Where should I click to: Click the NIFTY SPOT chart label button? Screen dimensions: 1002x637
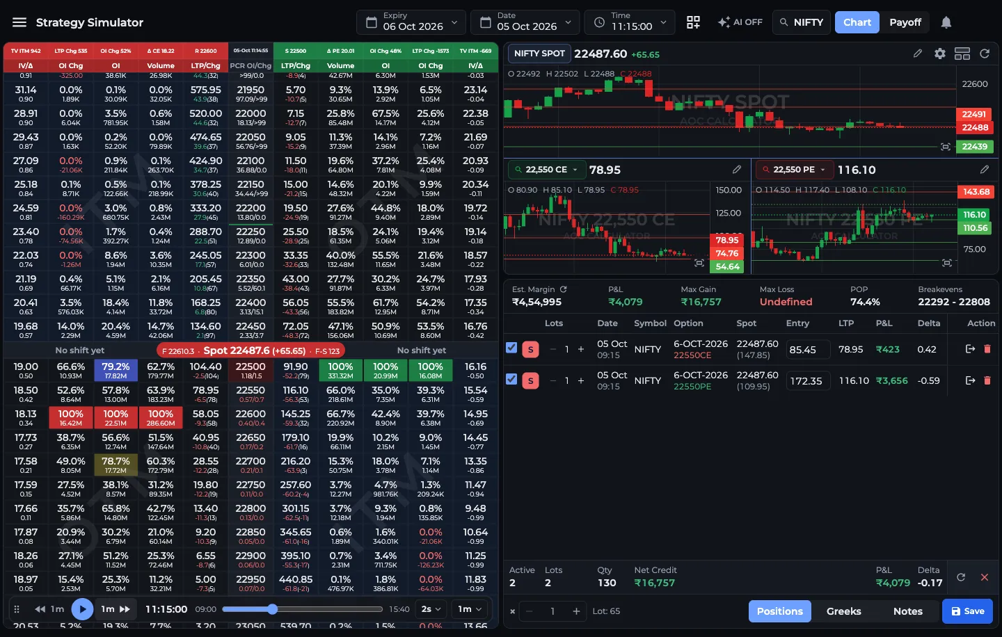(x=540, y=54)
